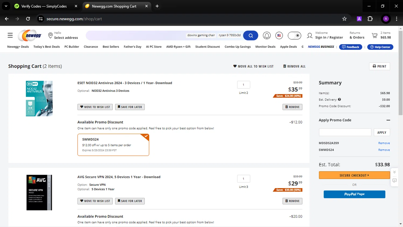This screenshot has width=403, height=227.
Task: Open Monitor Deals
Action: (265, 47)
